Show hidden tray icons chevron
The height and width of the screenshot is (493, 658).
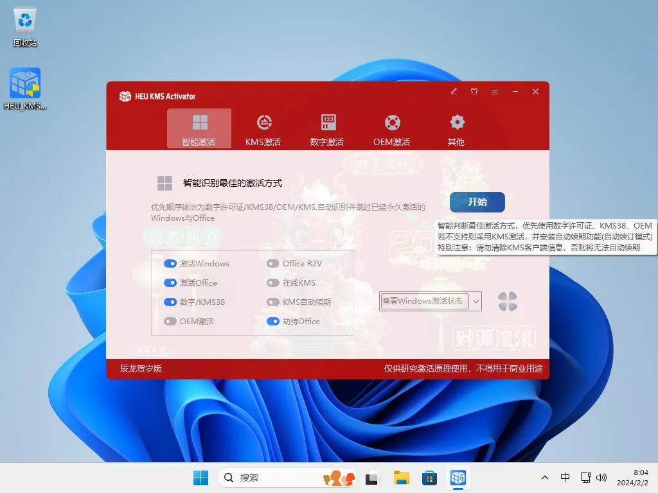[x=545, y=478]
